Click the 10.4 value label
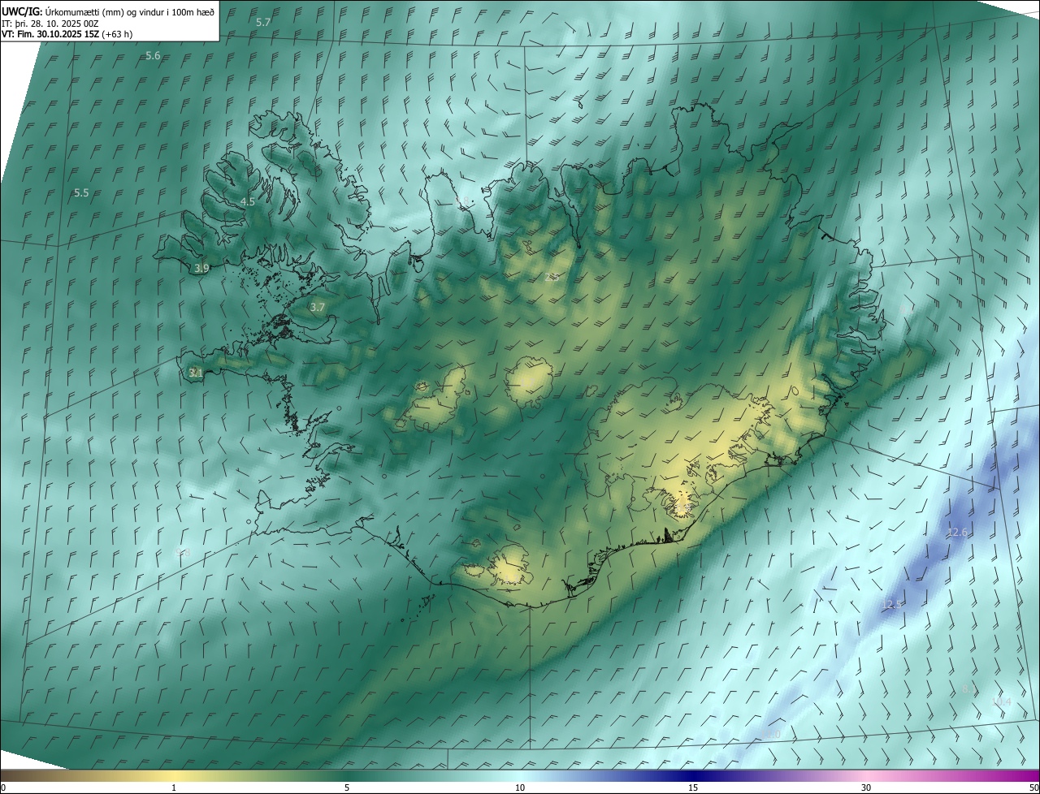The image size is (1040, 794). (x=1001, y=701)
